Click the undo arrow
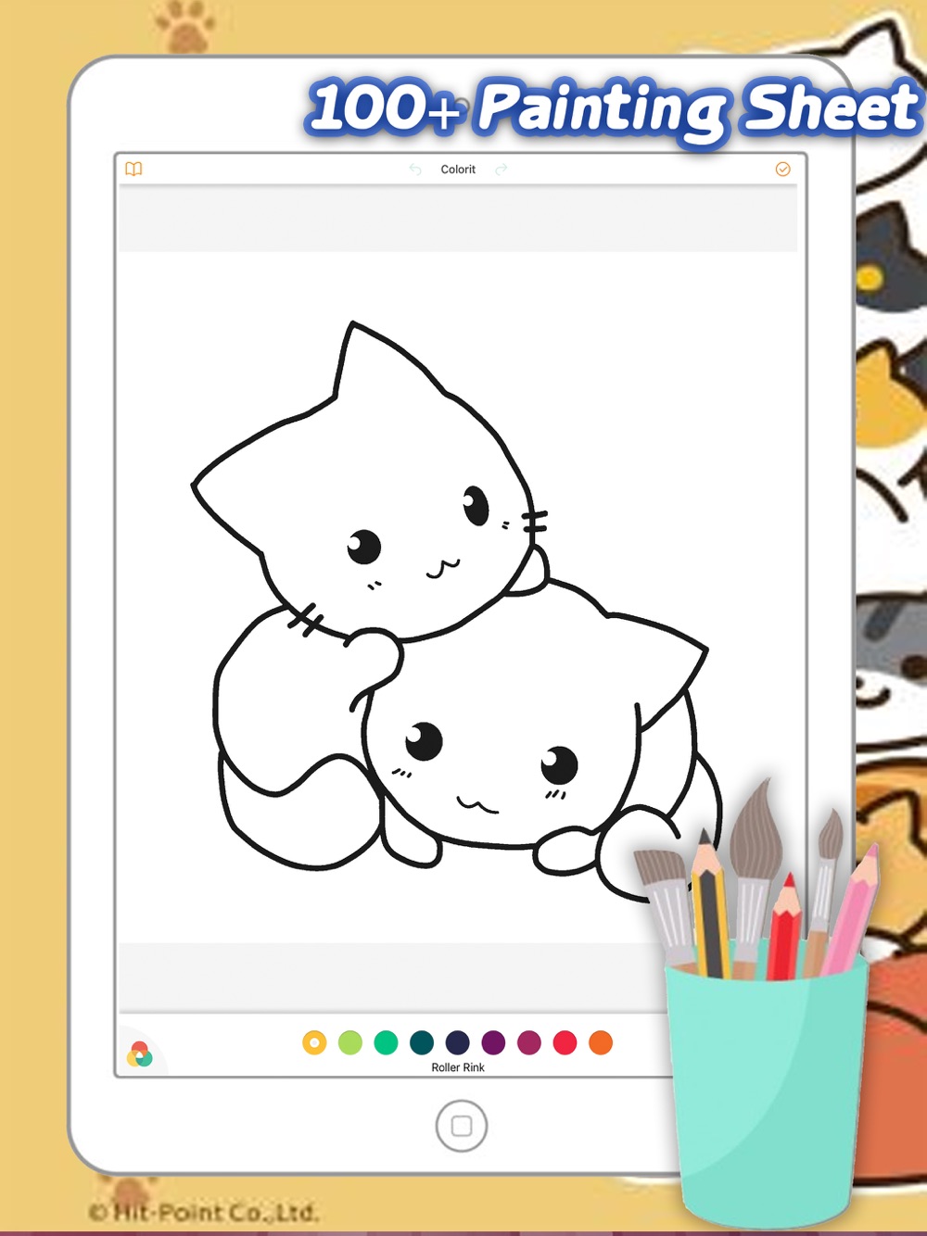Viewport: 927px width, 1236px height. click(x=415, y=170)
